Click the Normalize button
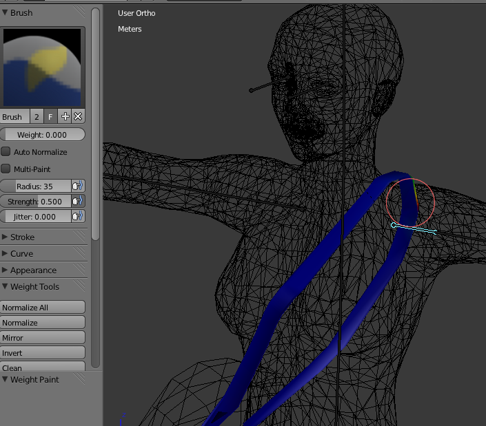486x426 pixels. (x=43, y=323)
